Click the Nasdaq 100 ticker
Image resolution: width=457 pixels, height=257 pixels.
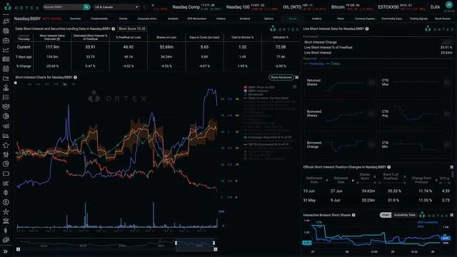click(252, 7)
